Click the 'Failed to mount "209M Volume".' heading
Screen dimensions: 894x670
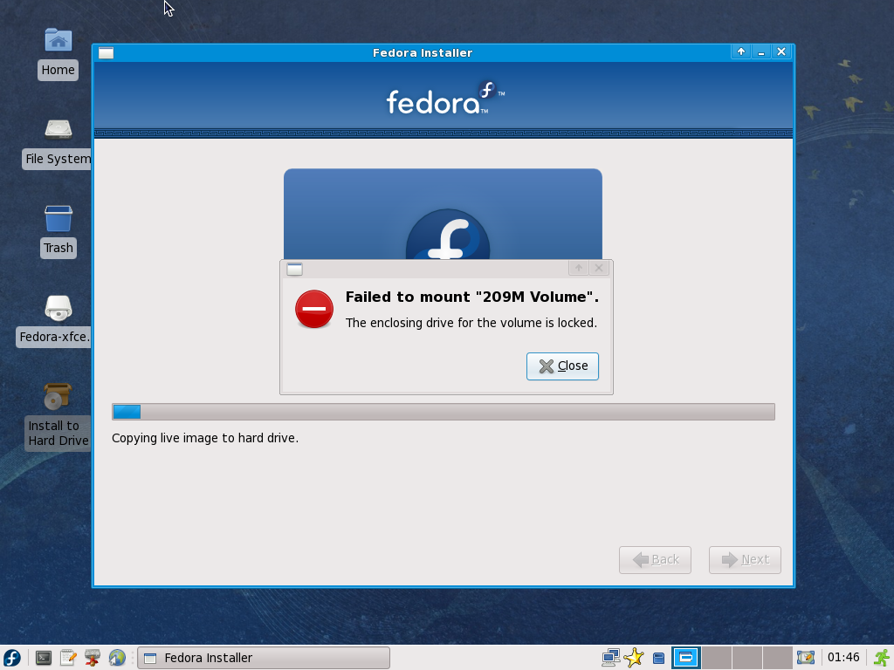click(x=472, y=297)
